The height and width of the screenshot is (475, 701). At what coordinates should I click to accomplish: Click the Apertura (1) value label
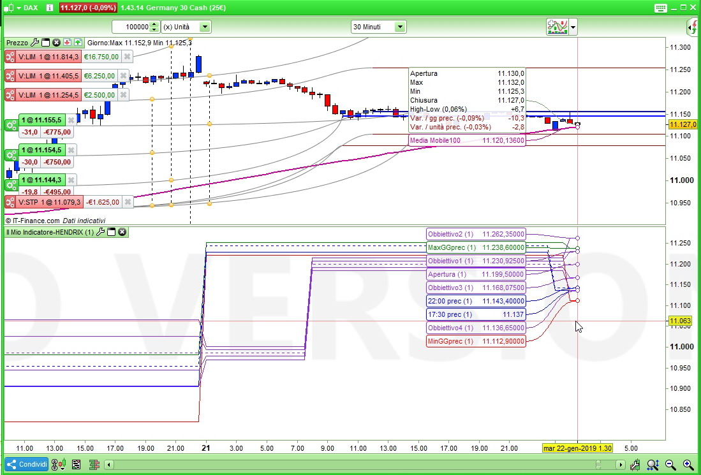tap(476, 274)
